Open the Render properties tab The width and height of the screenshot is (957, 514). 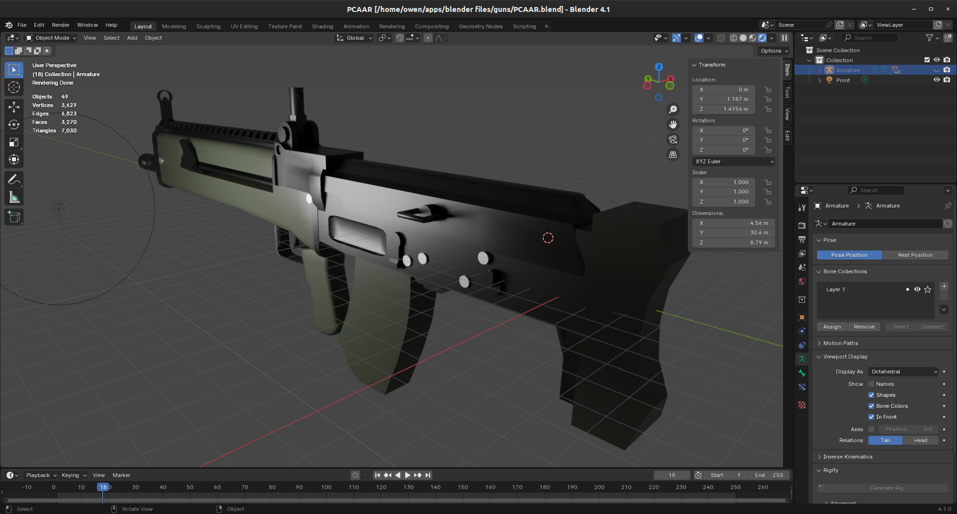tap(801, 226)
